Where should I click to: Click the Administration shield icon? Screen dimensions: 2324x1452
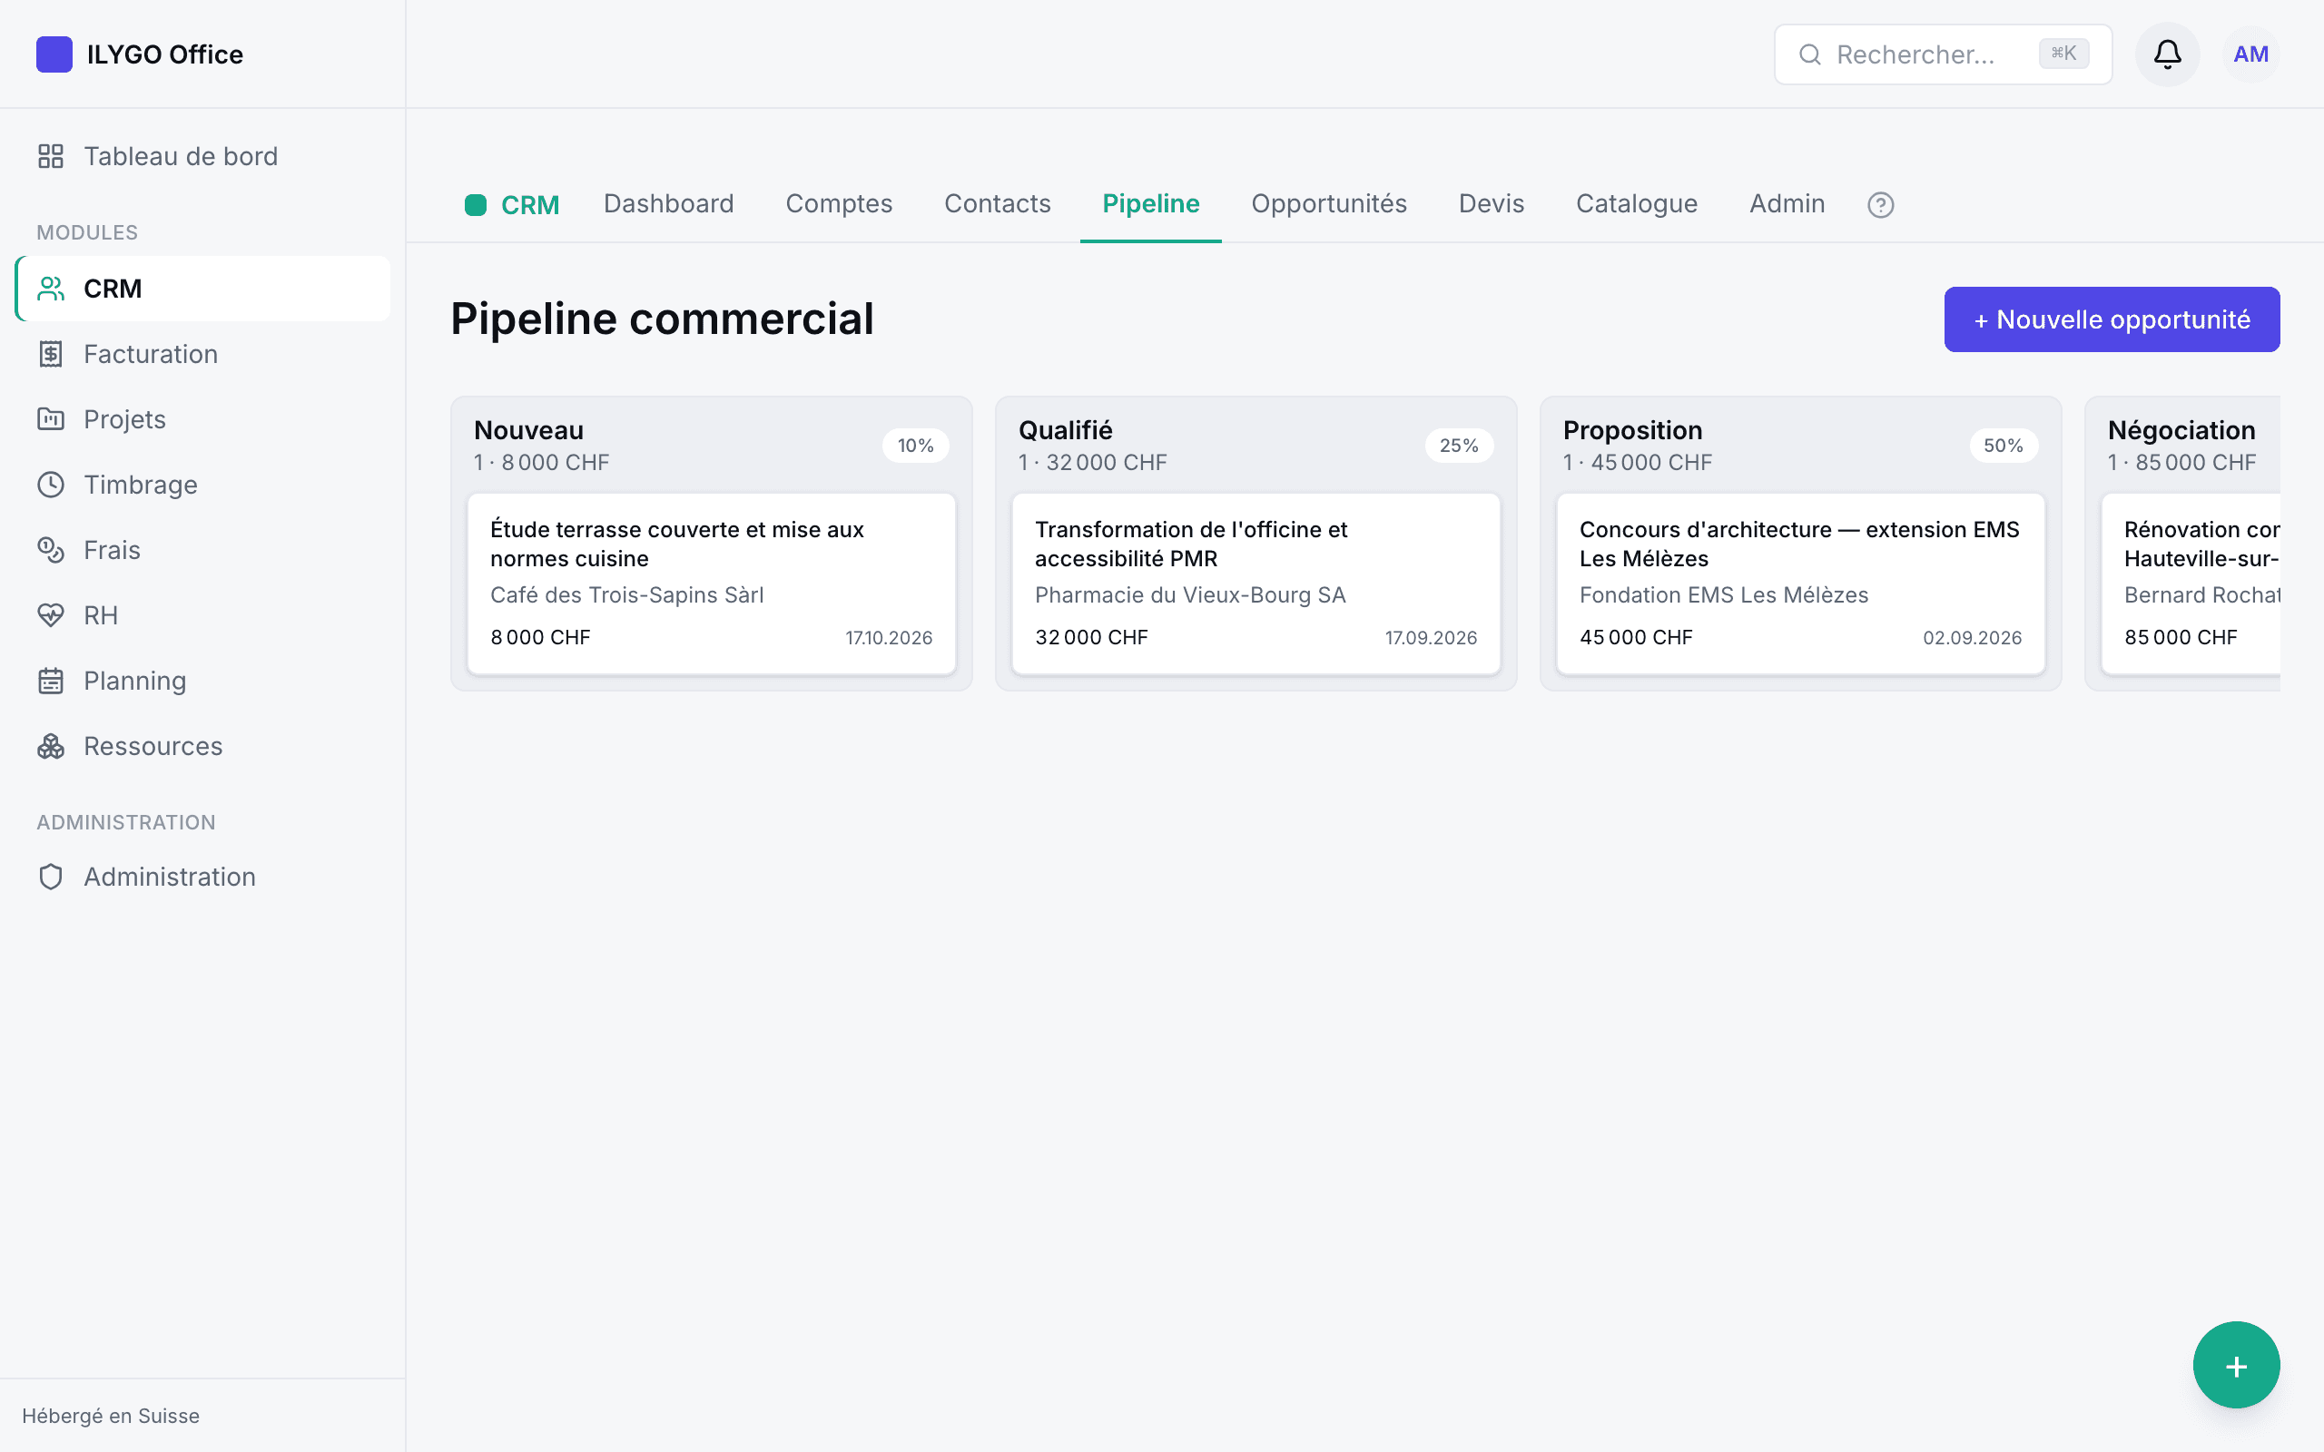[51, 876]
